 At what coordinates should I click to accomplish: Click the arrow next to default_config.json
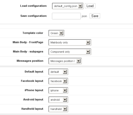(x=80, y=6)
